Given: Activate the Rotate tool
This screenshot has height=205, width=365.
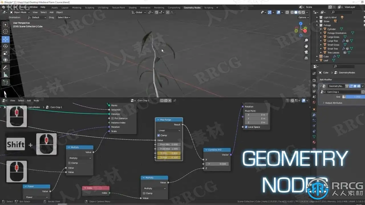Looking at the screenshot, I should [x=5, y=46].
